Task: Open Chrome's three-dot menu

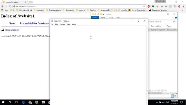Action: (x=183, y=6)
